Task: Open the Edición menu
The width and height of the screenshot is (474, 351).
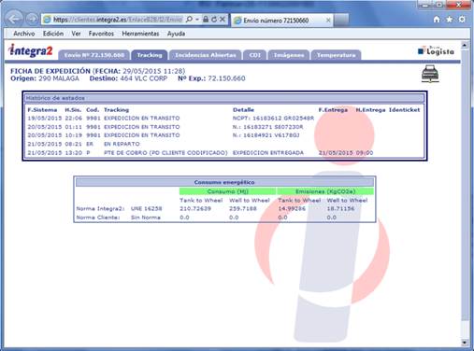Action: (53, 34)
